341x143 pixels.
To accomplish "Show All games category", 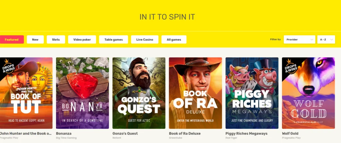I will [x=174, y=40].
